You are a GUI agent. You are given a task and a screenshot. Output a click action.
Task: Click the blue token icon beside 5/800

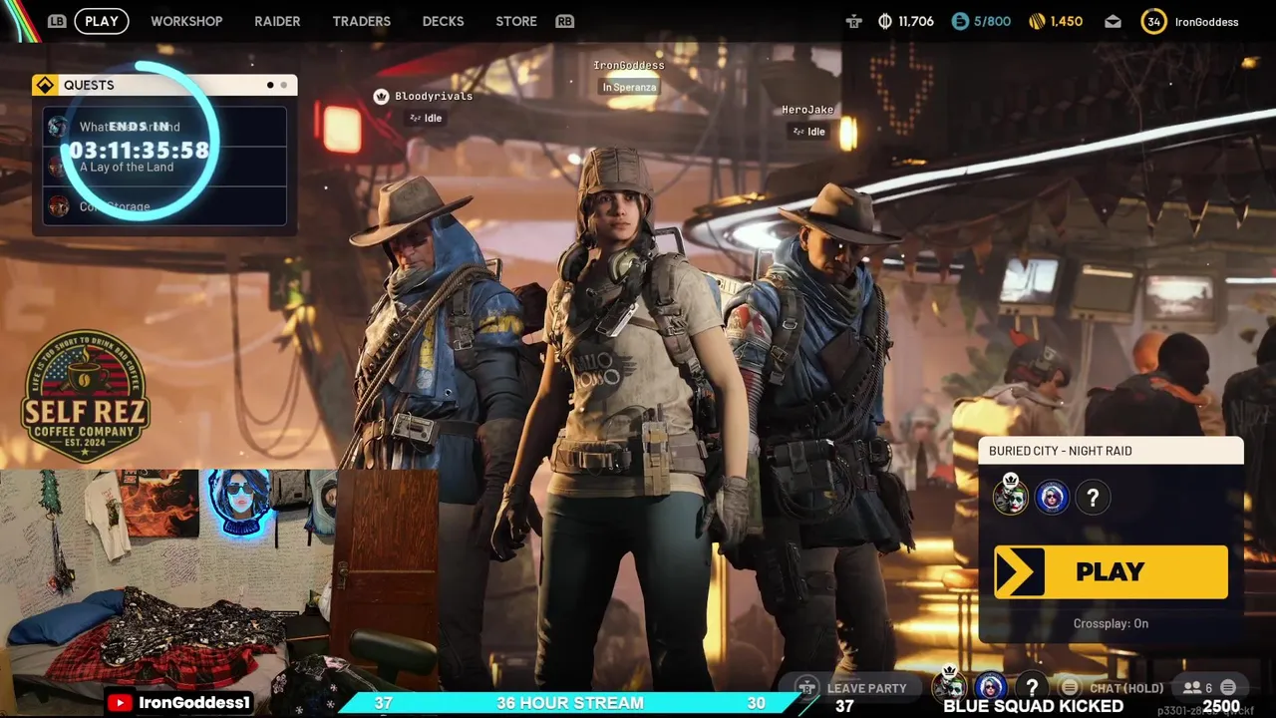(960, 21)
